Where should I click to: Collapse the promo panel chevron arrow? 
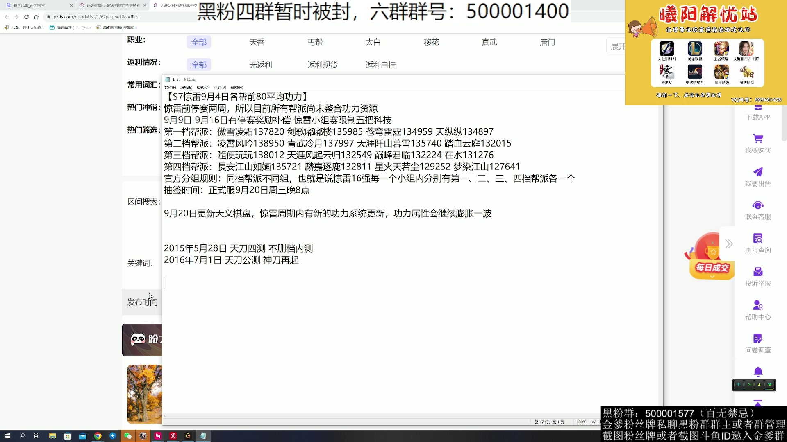pyautogui.click(x=729, y=244)
